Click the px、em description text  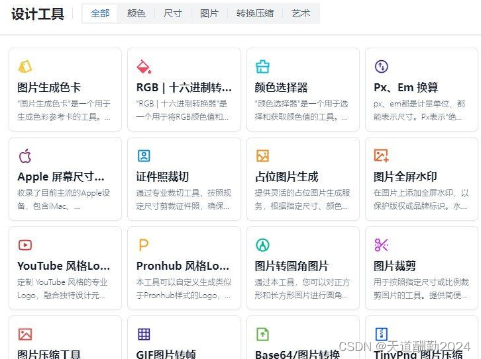click(419, 110)
